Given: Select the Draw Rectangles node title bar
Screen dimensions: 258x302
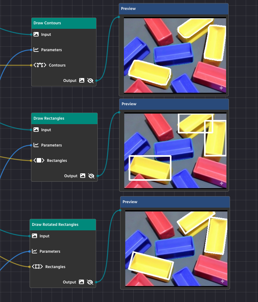Looking at the screenshot, I should (64, 118).
